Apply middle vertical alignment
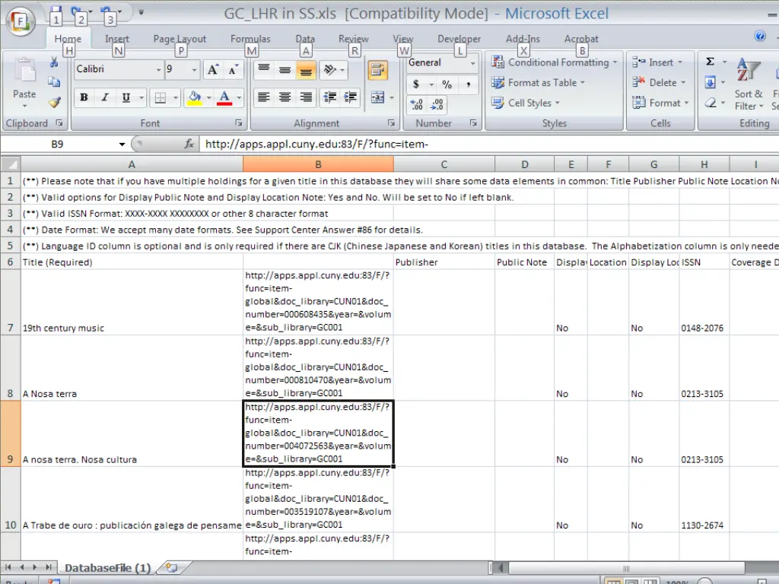Image resolution: width=779 pixels, height=584 pixels. click(x=285, y=70)
